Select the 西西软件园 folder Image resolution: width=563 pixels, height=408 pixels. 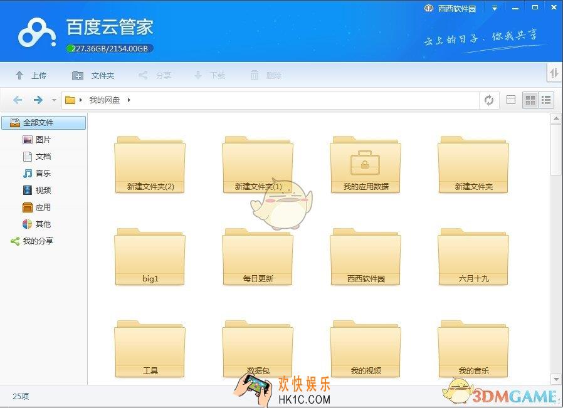click(x=366, y=257)
